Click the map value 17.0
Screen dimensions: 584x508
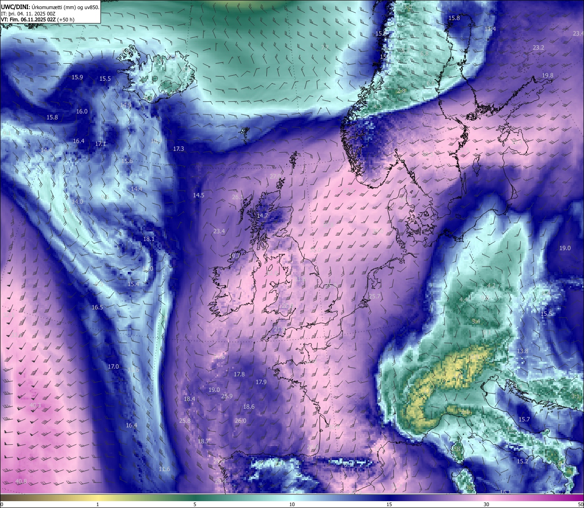coord(113,366)
